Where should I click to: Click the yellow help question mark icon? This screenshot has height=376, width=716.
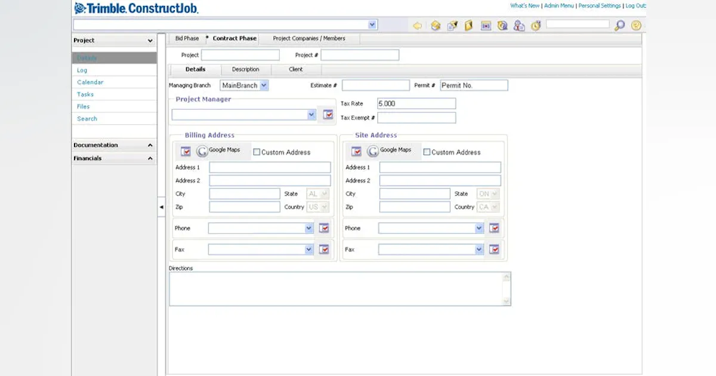click(x=636, y=26)
